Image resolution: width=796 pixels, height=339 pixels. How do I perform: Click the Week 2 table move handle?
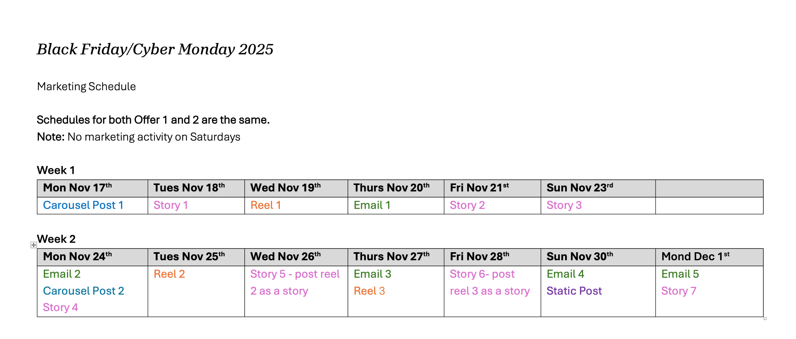click(x=34, y=245)
